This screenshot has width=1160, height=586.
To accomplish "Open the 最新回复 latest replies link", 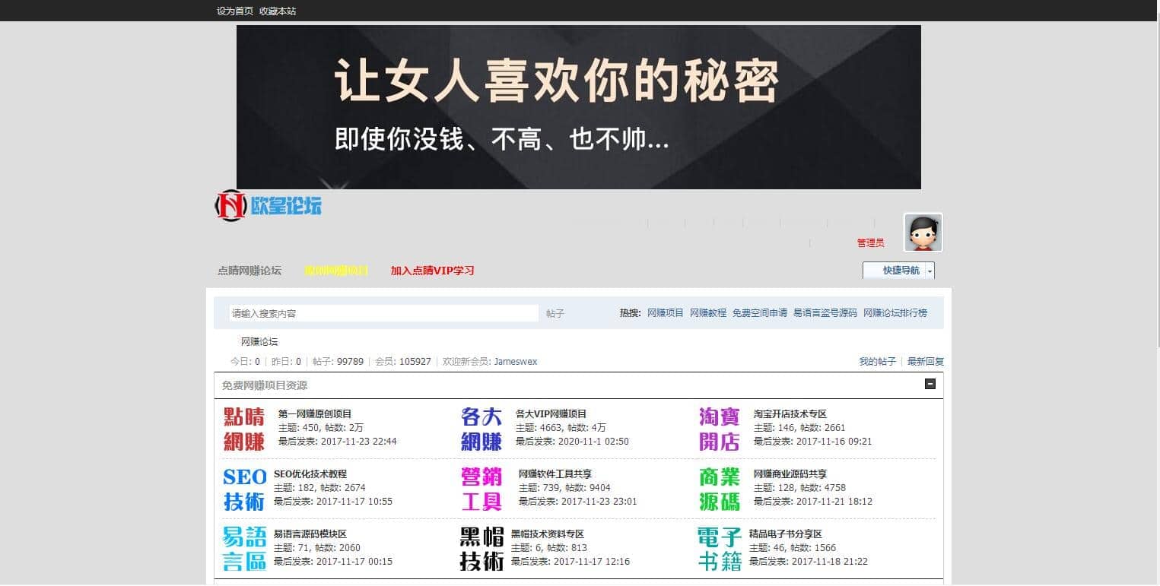I will tap(925, 362).
